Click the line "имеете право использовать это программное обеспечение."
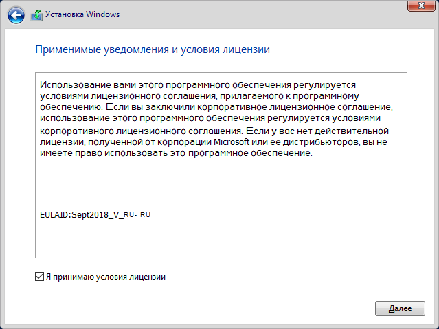Viewport: 439px width, 329px height. (x=176, y=153)
